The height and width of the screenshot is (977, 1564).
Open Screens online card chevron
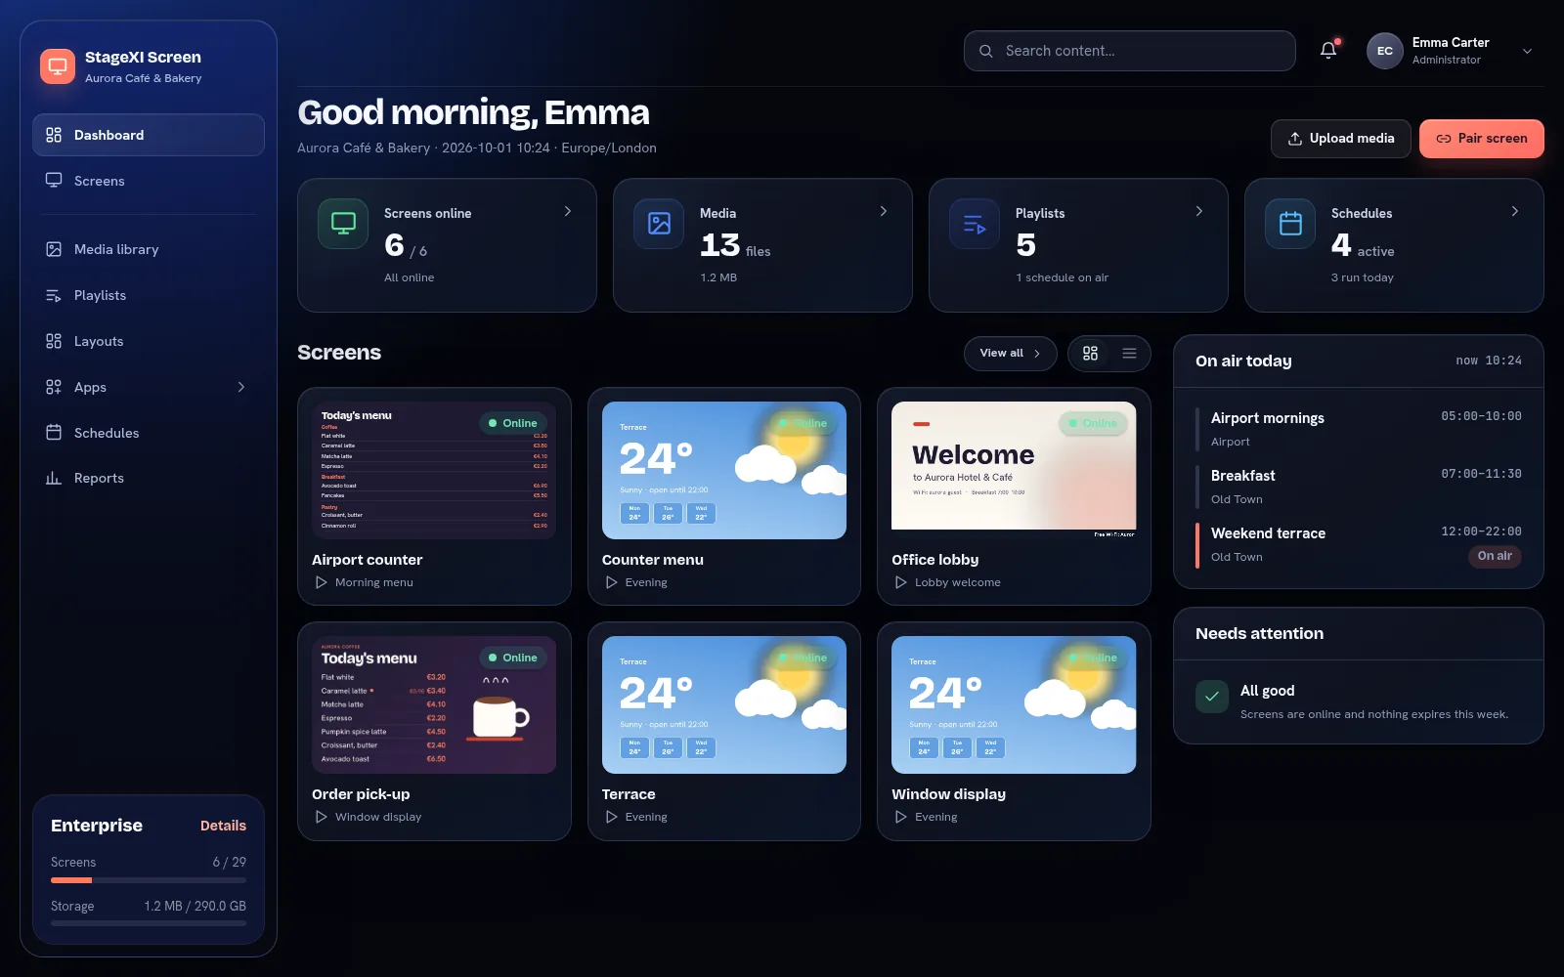click(568, 211)
